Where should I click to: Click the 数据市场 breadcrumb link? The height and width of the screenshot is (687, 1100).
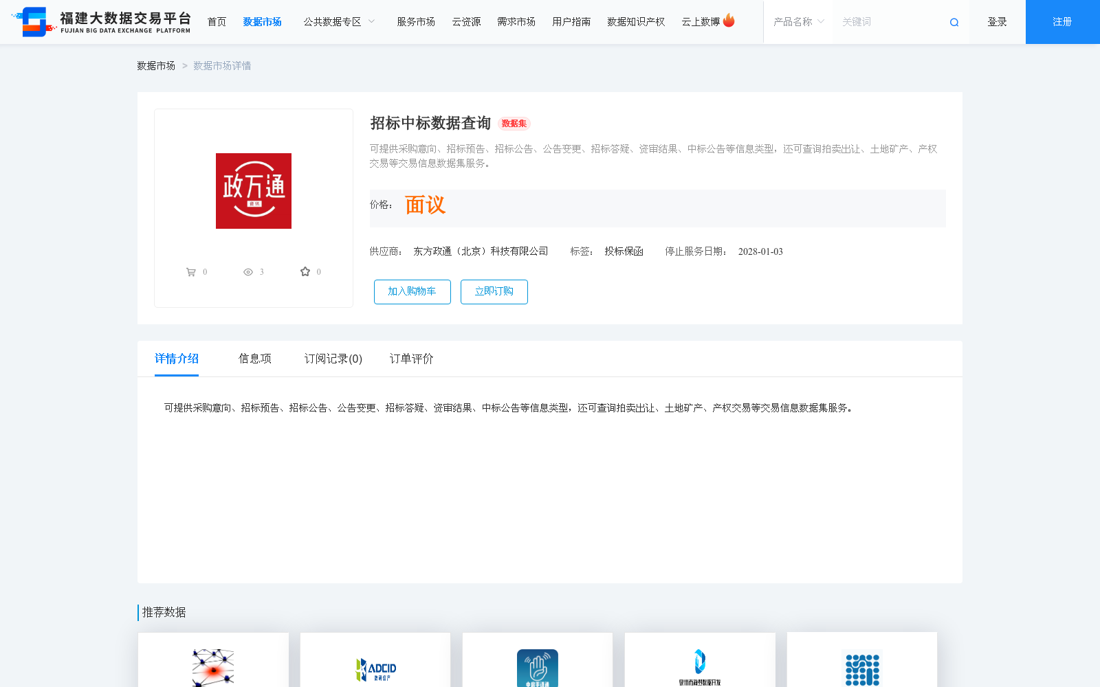click(x=156, y=66)
